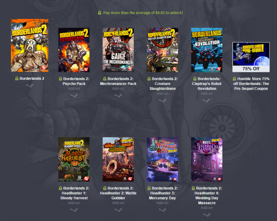277x221 pixels.
Task: Open the Pre-Sequel 75% Off coupon image
Action: pos(251,57)
